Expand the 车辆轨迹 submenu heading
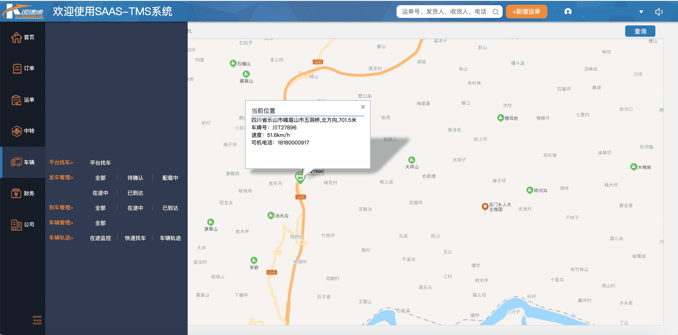This screenshot has width=678, height=335. click(61, 238)
